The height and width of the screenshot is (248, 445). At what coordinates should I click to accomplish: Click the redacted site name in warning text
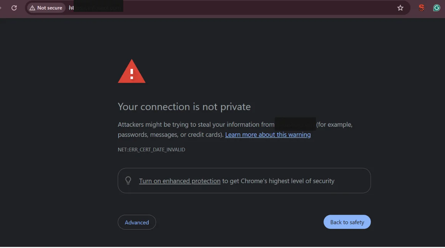click(x=295, y=124)
